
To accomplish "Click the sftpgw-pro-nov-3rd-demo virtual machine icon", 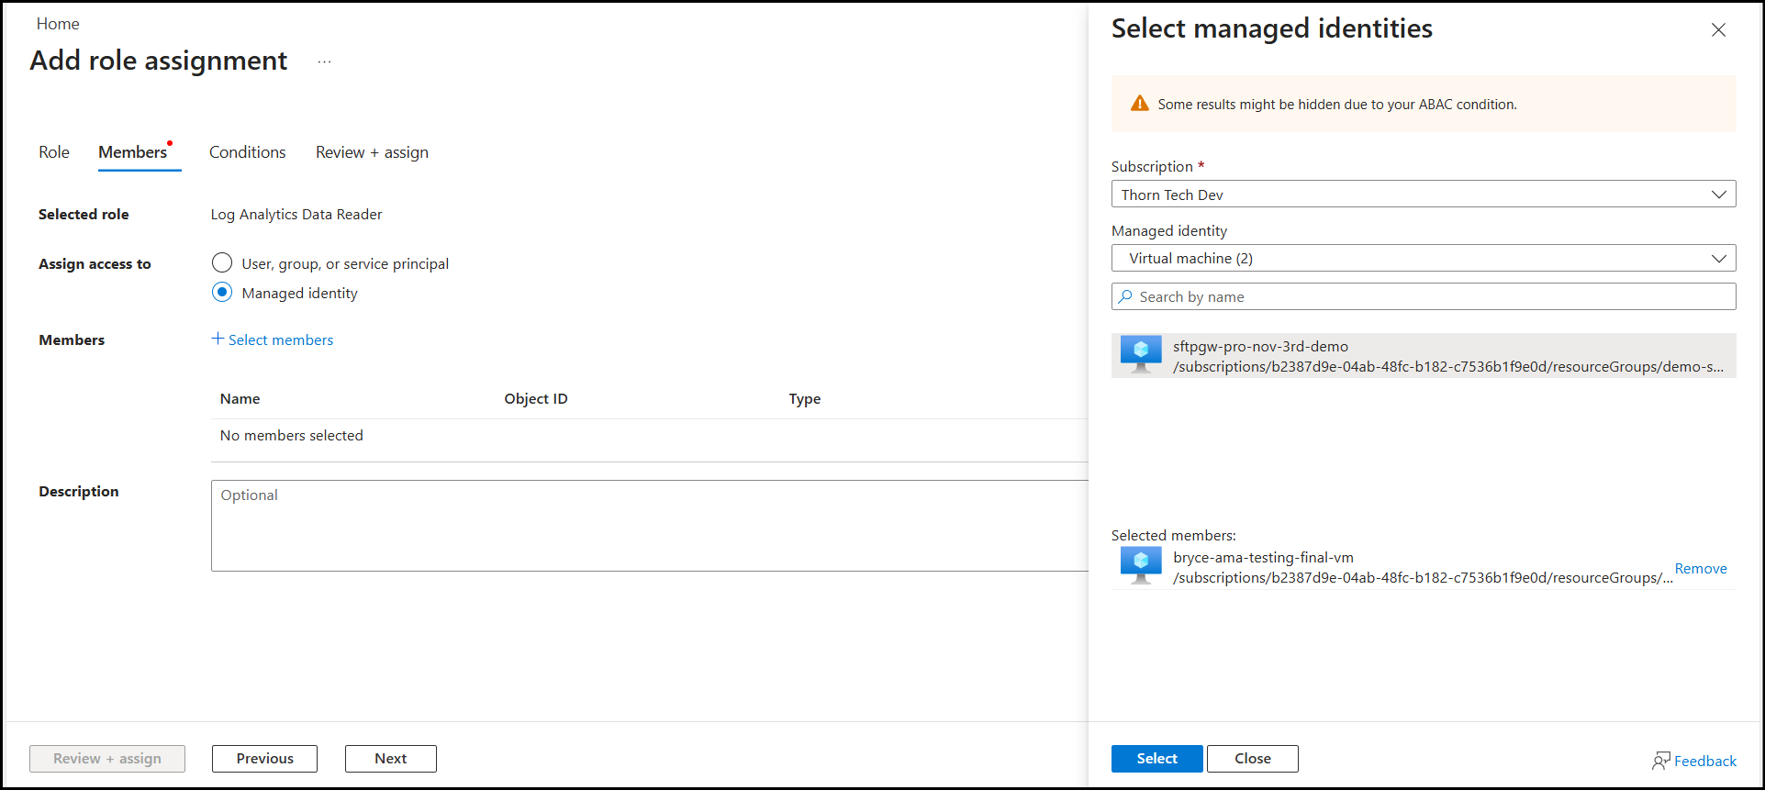I will (x=1141, y=355).
